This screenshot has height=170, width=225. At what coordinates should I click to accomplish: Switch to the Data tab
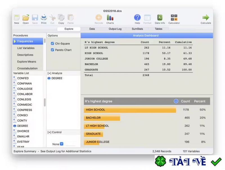92,29
